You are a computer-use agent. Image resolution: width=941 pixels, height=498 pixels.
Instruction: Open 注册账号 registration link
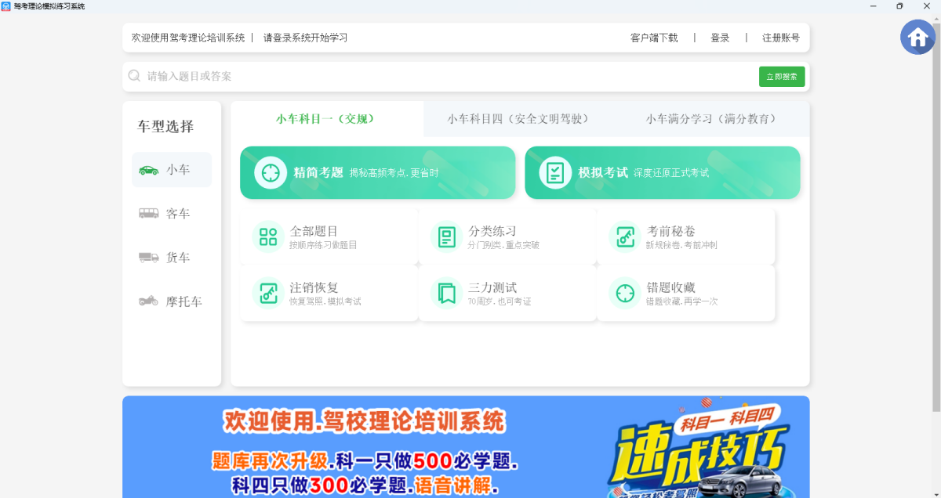coord(780,38)
